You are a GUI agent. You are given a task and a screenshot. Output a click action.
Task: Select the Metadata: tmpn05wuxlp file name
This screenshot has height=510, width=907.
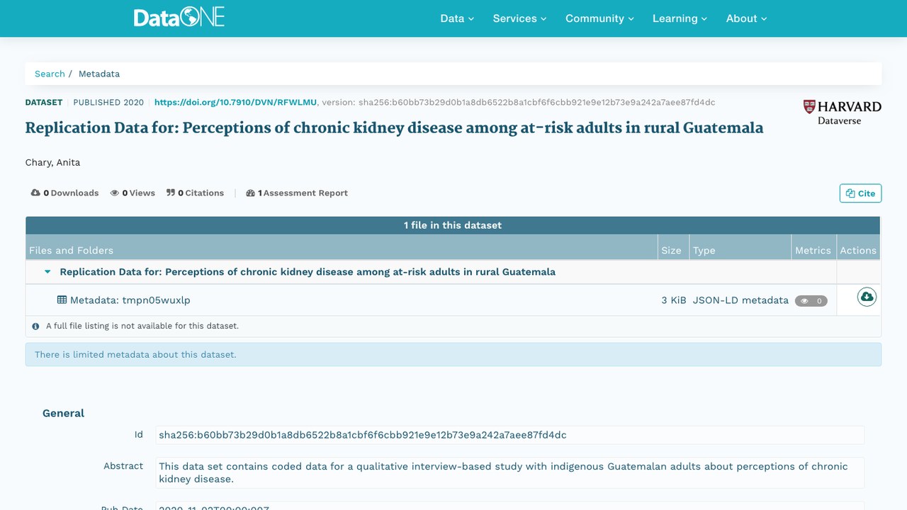coord(130,300)
